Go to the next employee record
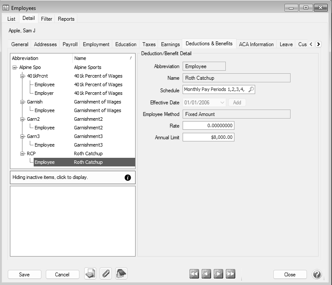 [x=218, y=274]
